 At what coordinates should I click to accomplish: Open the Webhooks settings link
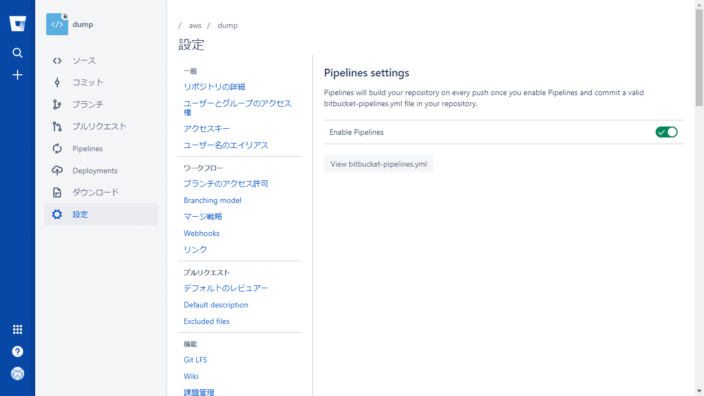click(x=201, y=233)
